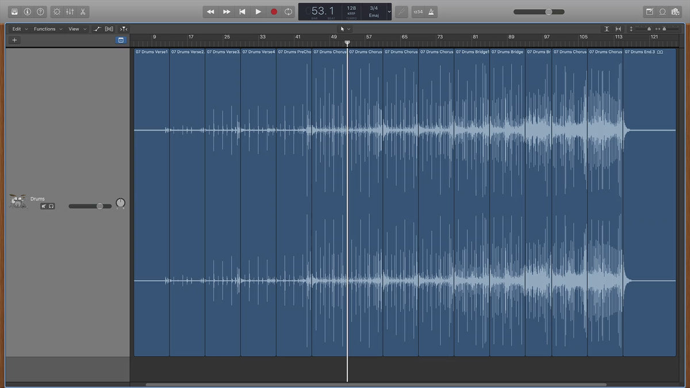The width and height of the screenshot is (690, 388).
Task: Open the Library panel
Action: (14, 11)
